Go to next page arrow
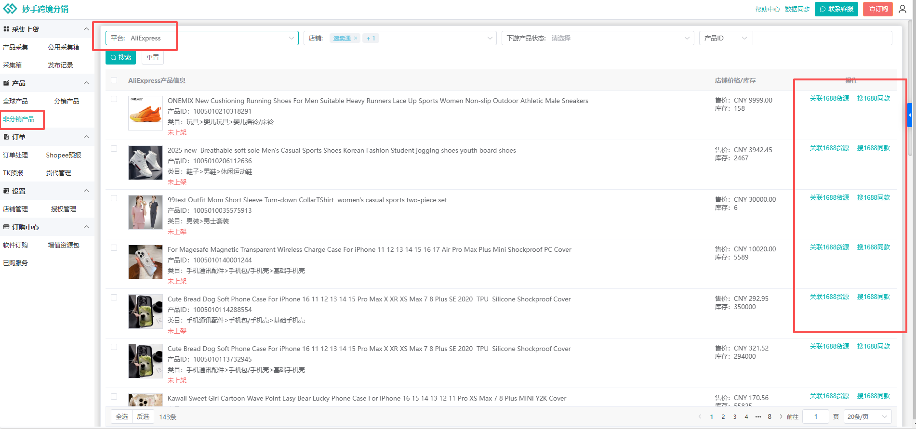This screenshot has width=916, height=429. click(781, 416)
